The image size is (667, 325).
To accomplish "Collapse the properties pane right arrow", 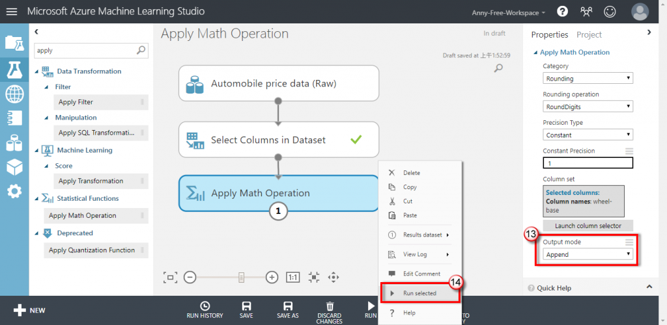I will [649, 32].
